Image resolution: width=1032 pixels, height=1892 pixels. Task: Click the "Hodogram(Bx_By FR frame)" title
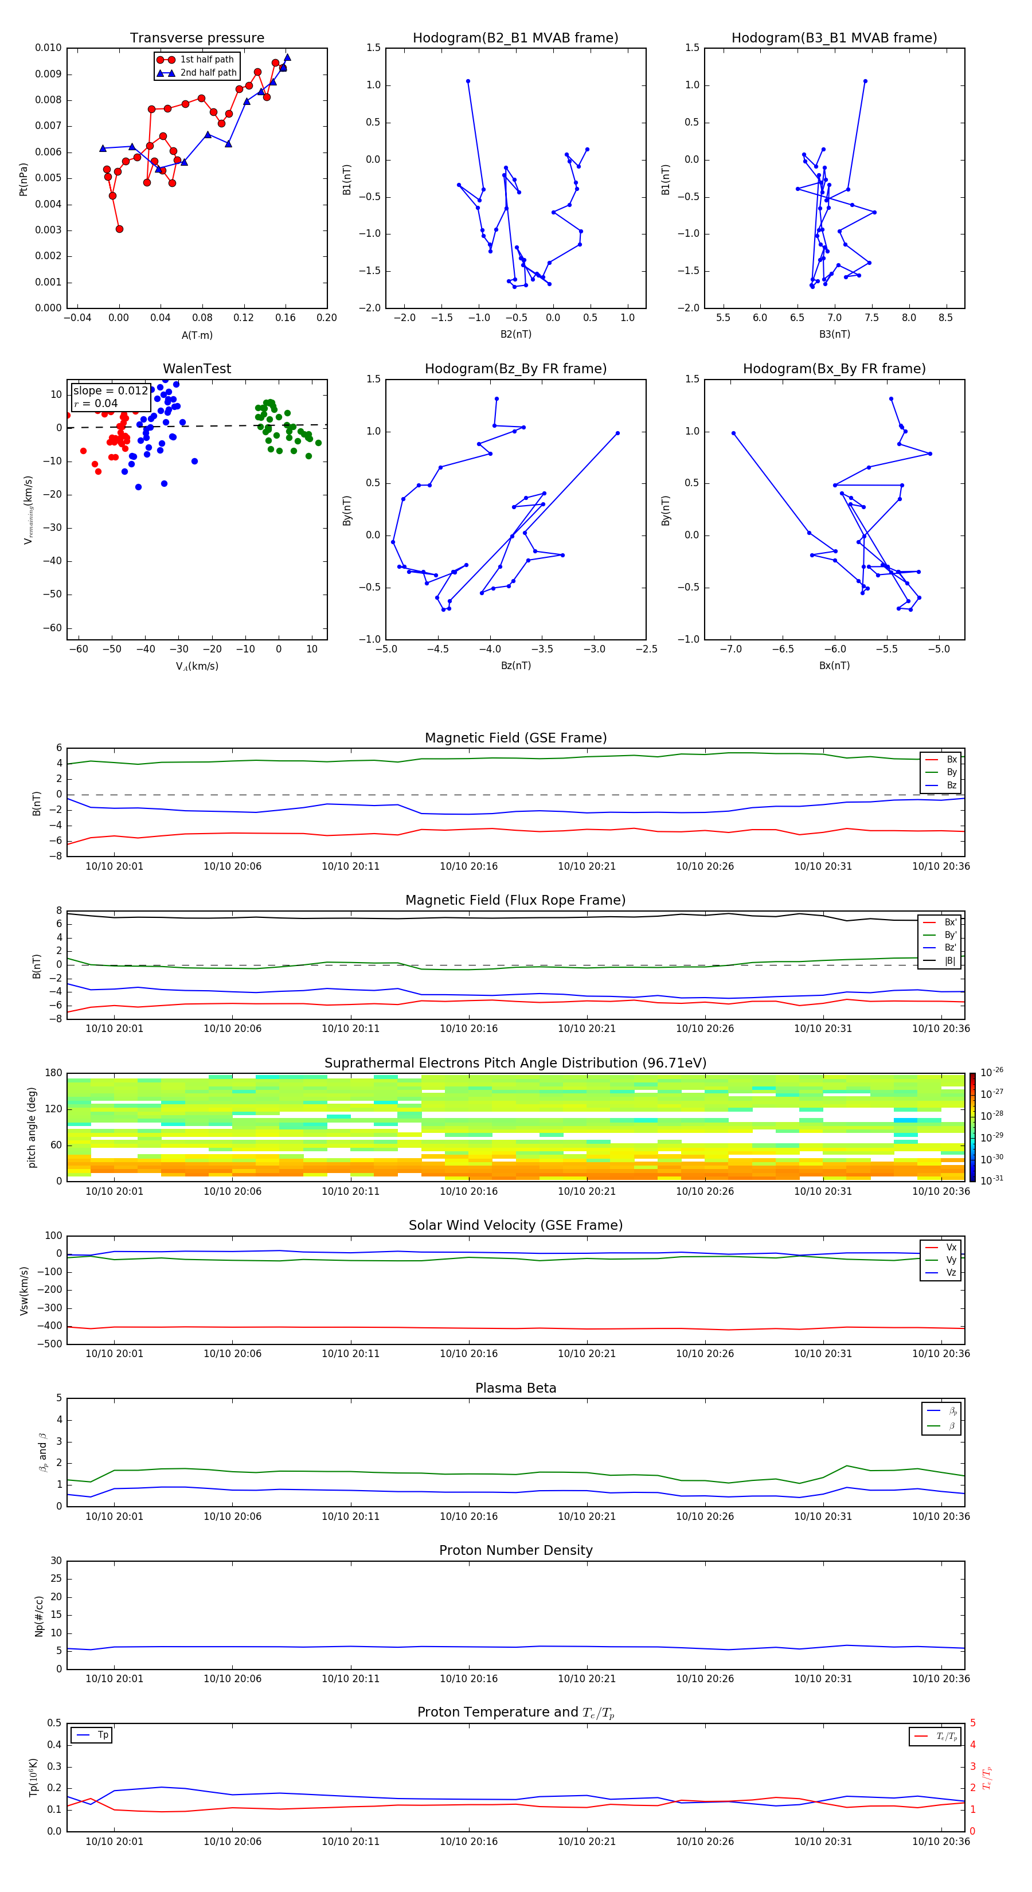pos(834,369)
